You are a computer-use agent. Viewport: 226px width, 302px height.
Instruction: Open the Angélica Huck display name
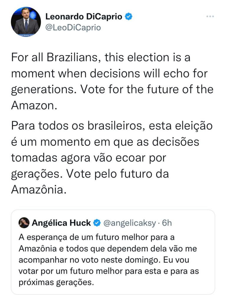coord(61,223)
